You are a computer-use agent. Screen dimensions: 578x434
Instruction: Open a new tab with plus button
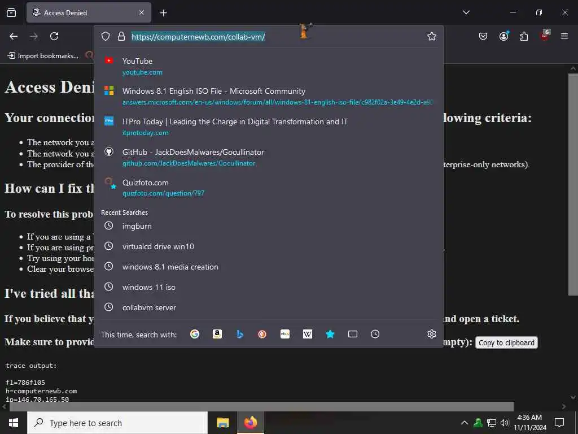click(164, 13)
